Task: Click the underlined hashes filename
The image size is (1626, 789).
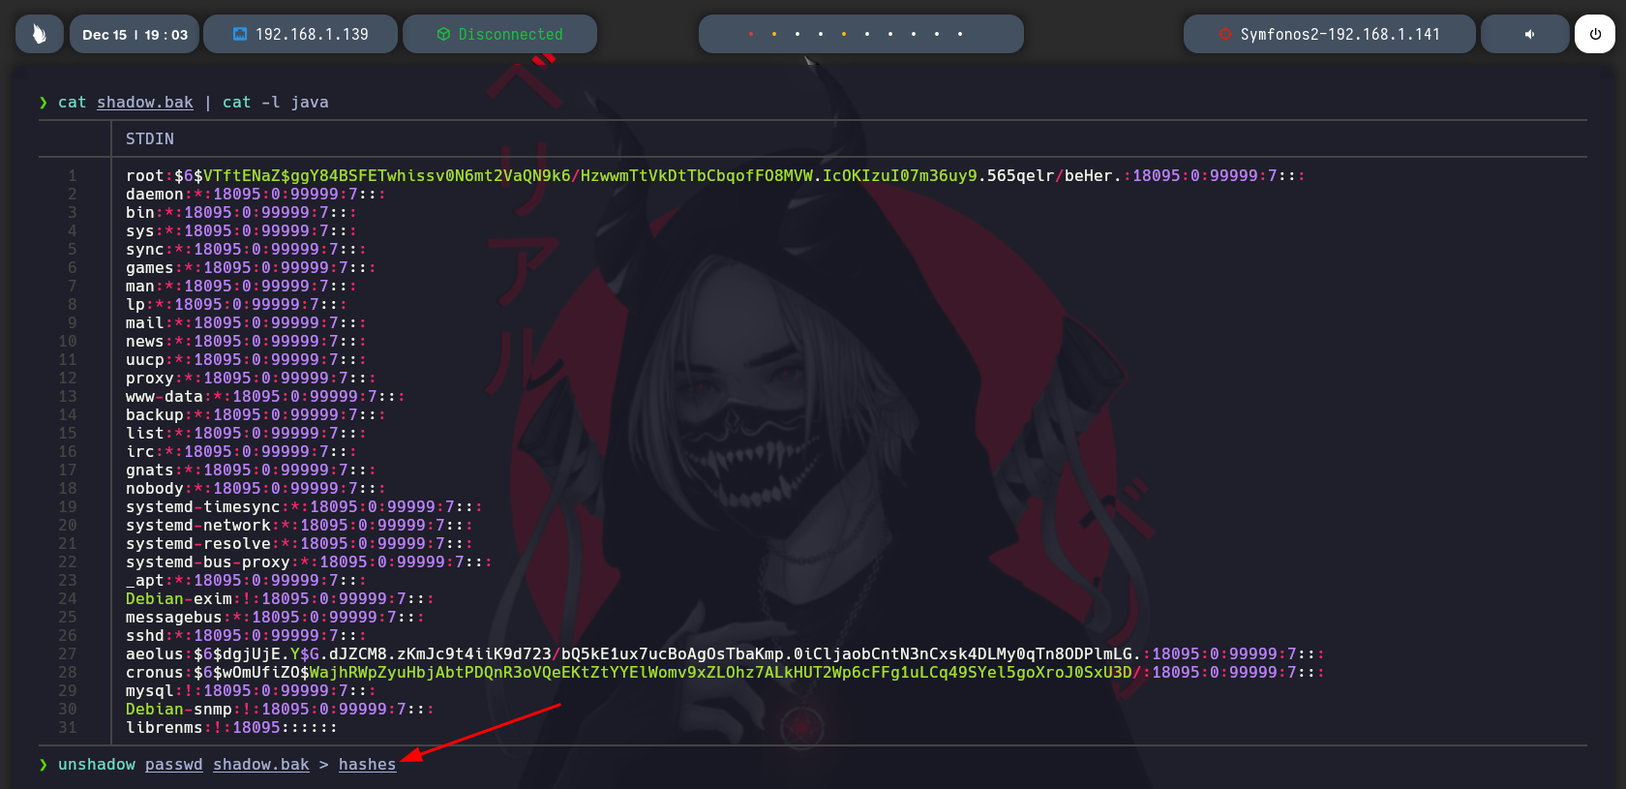Action: (367, 764)
